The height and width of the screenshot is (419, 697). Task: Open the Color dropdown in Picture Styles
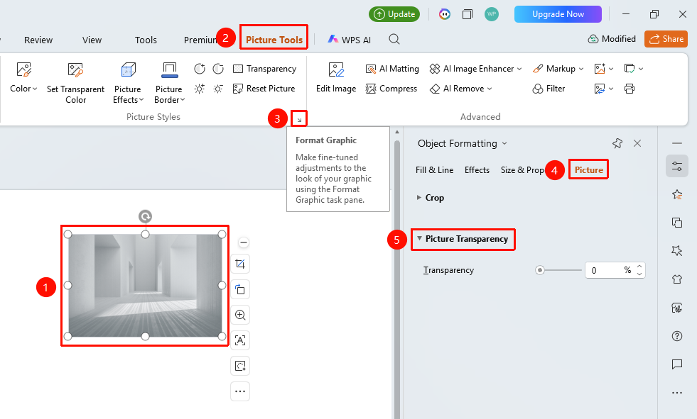[23, 77]
